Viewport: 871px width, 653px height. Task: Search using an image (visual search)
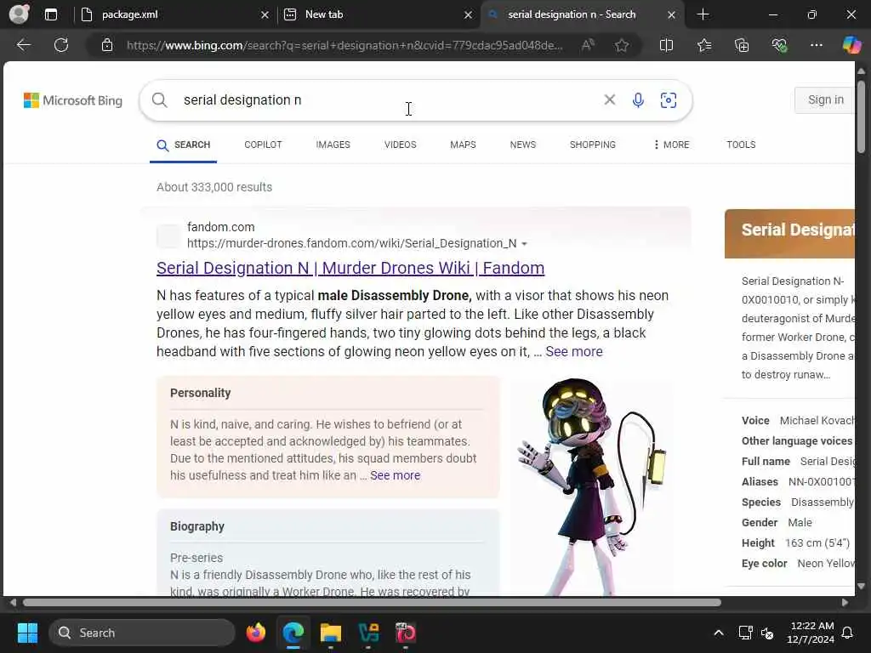669,100
